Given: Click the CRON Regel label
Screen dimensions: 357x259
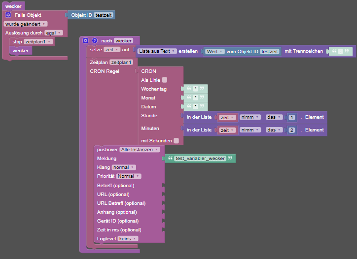Looking at the screenshot, I should (x=105, y=71).
